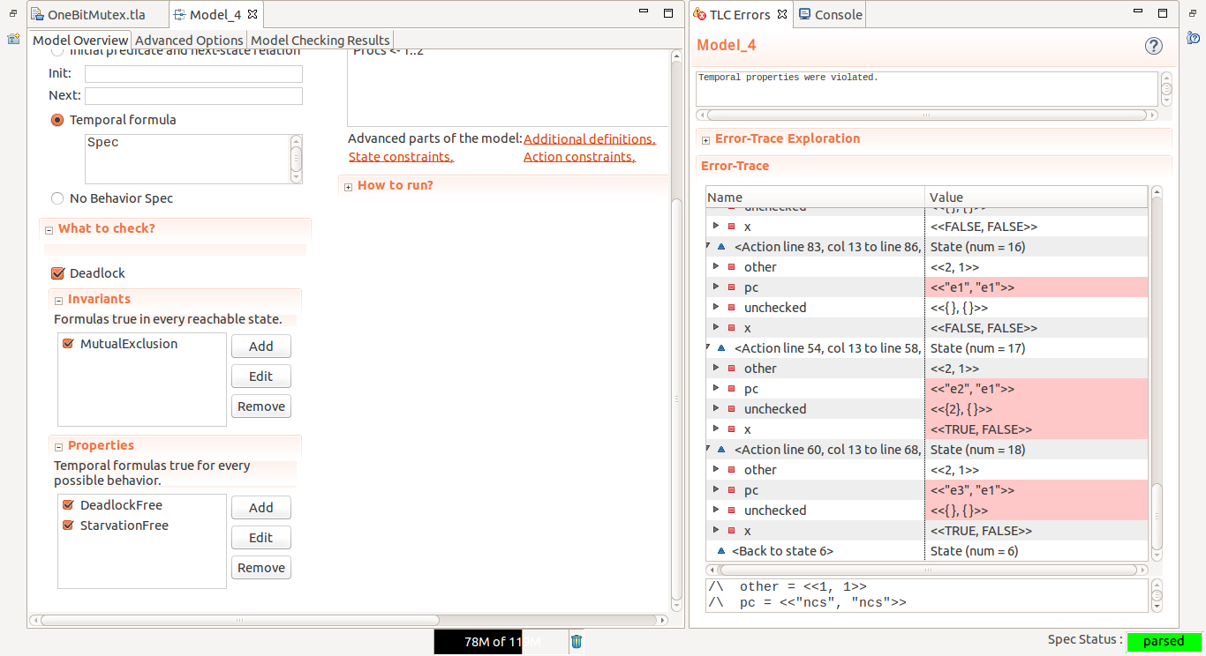Click blue action icon of State 17 row
Image resolution: width=1206 pixels, height=656 pixels.
pos(721,348)
